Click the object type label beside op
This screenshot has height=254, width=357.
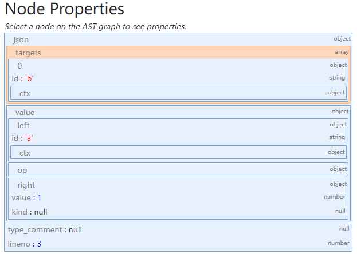[x=338, y=169]
